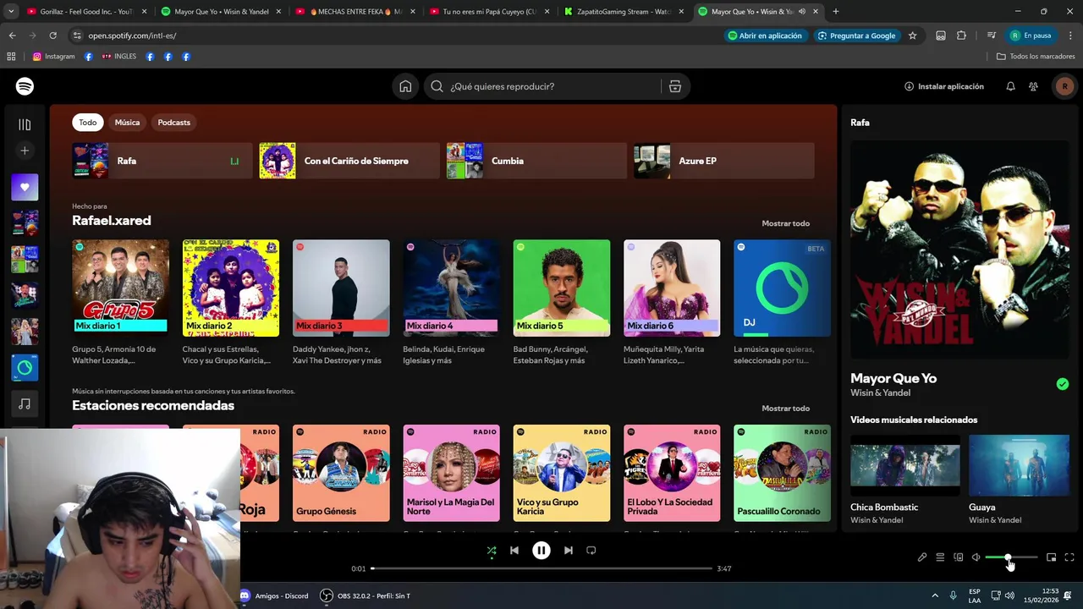Switch to the Gorillaz Feel Good Inc tab
This screenshot has width=1083, height=609.
pyautogui.click(x=85, y=12)
